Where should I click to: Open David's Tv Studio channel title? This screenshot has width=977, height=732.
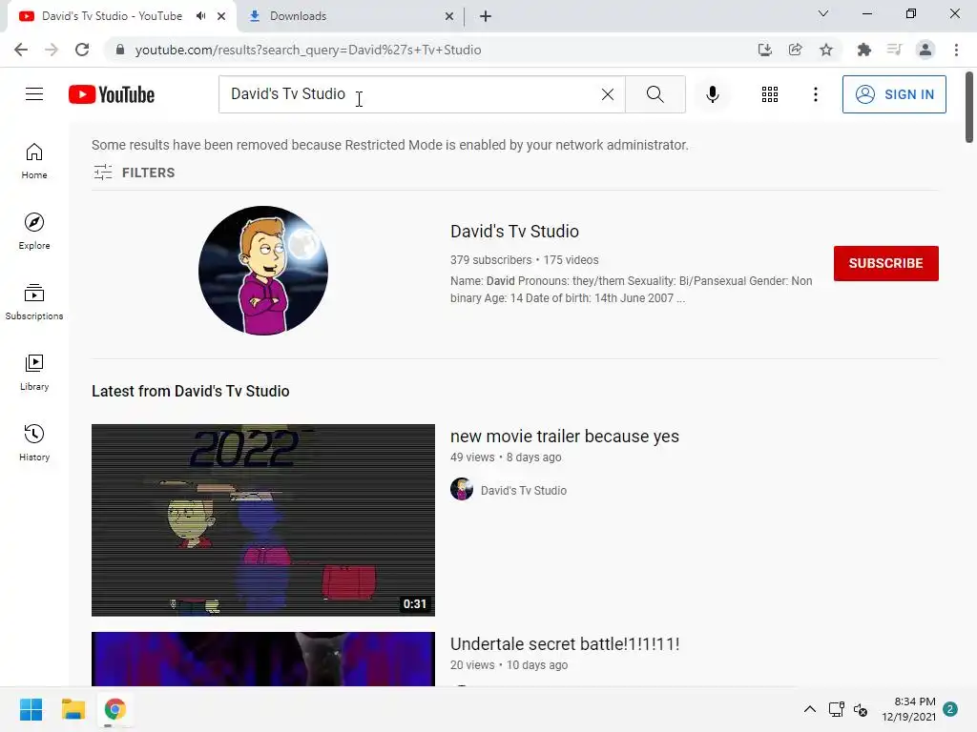[x=514, y=232]
